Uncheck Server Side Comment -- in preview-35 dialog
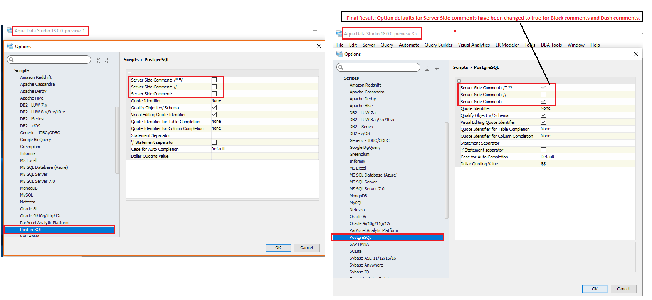 543,102
